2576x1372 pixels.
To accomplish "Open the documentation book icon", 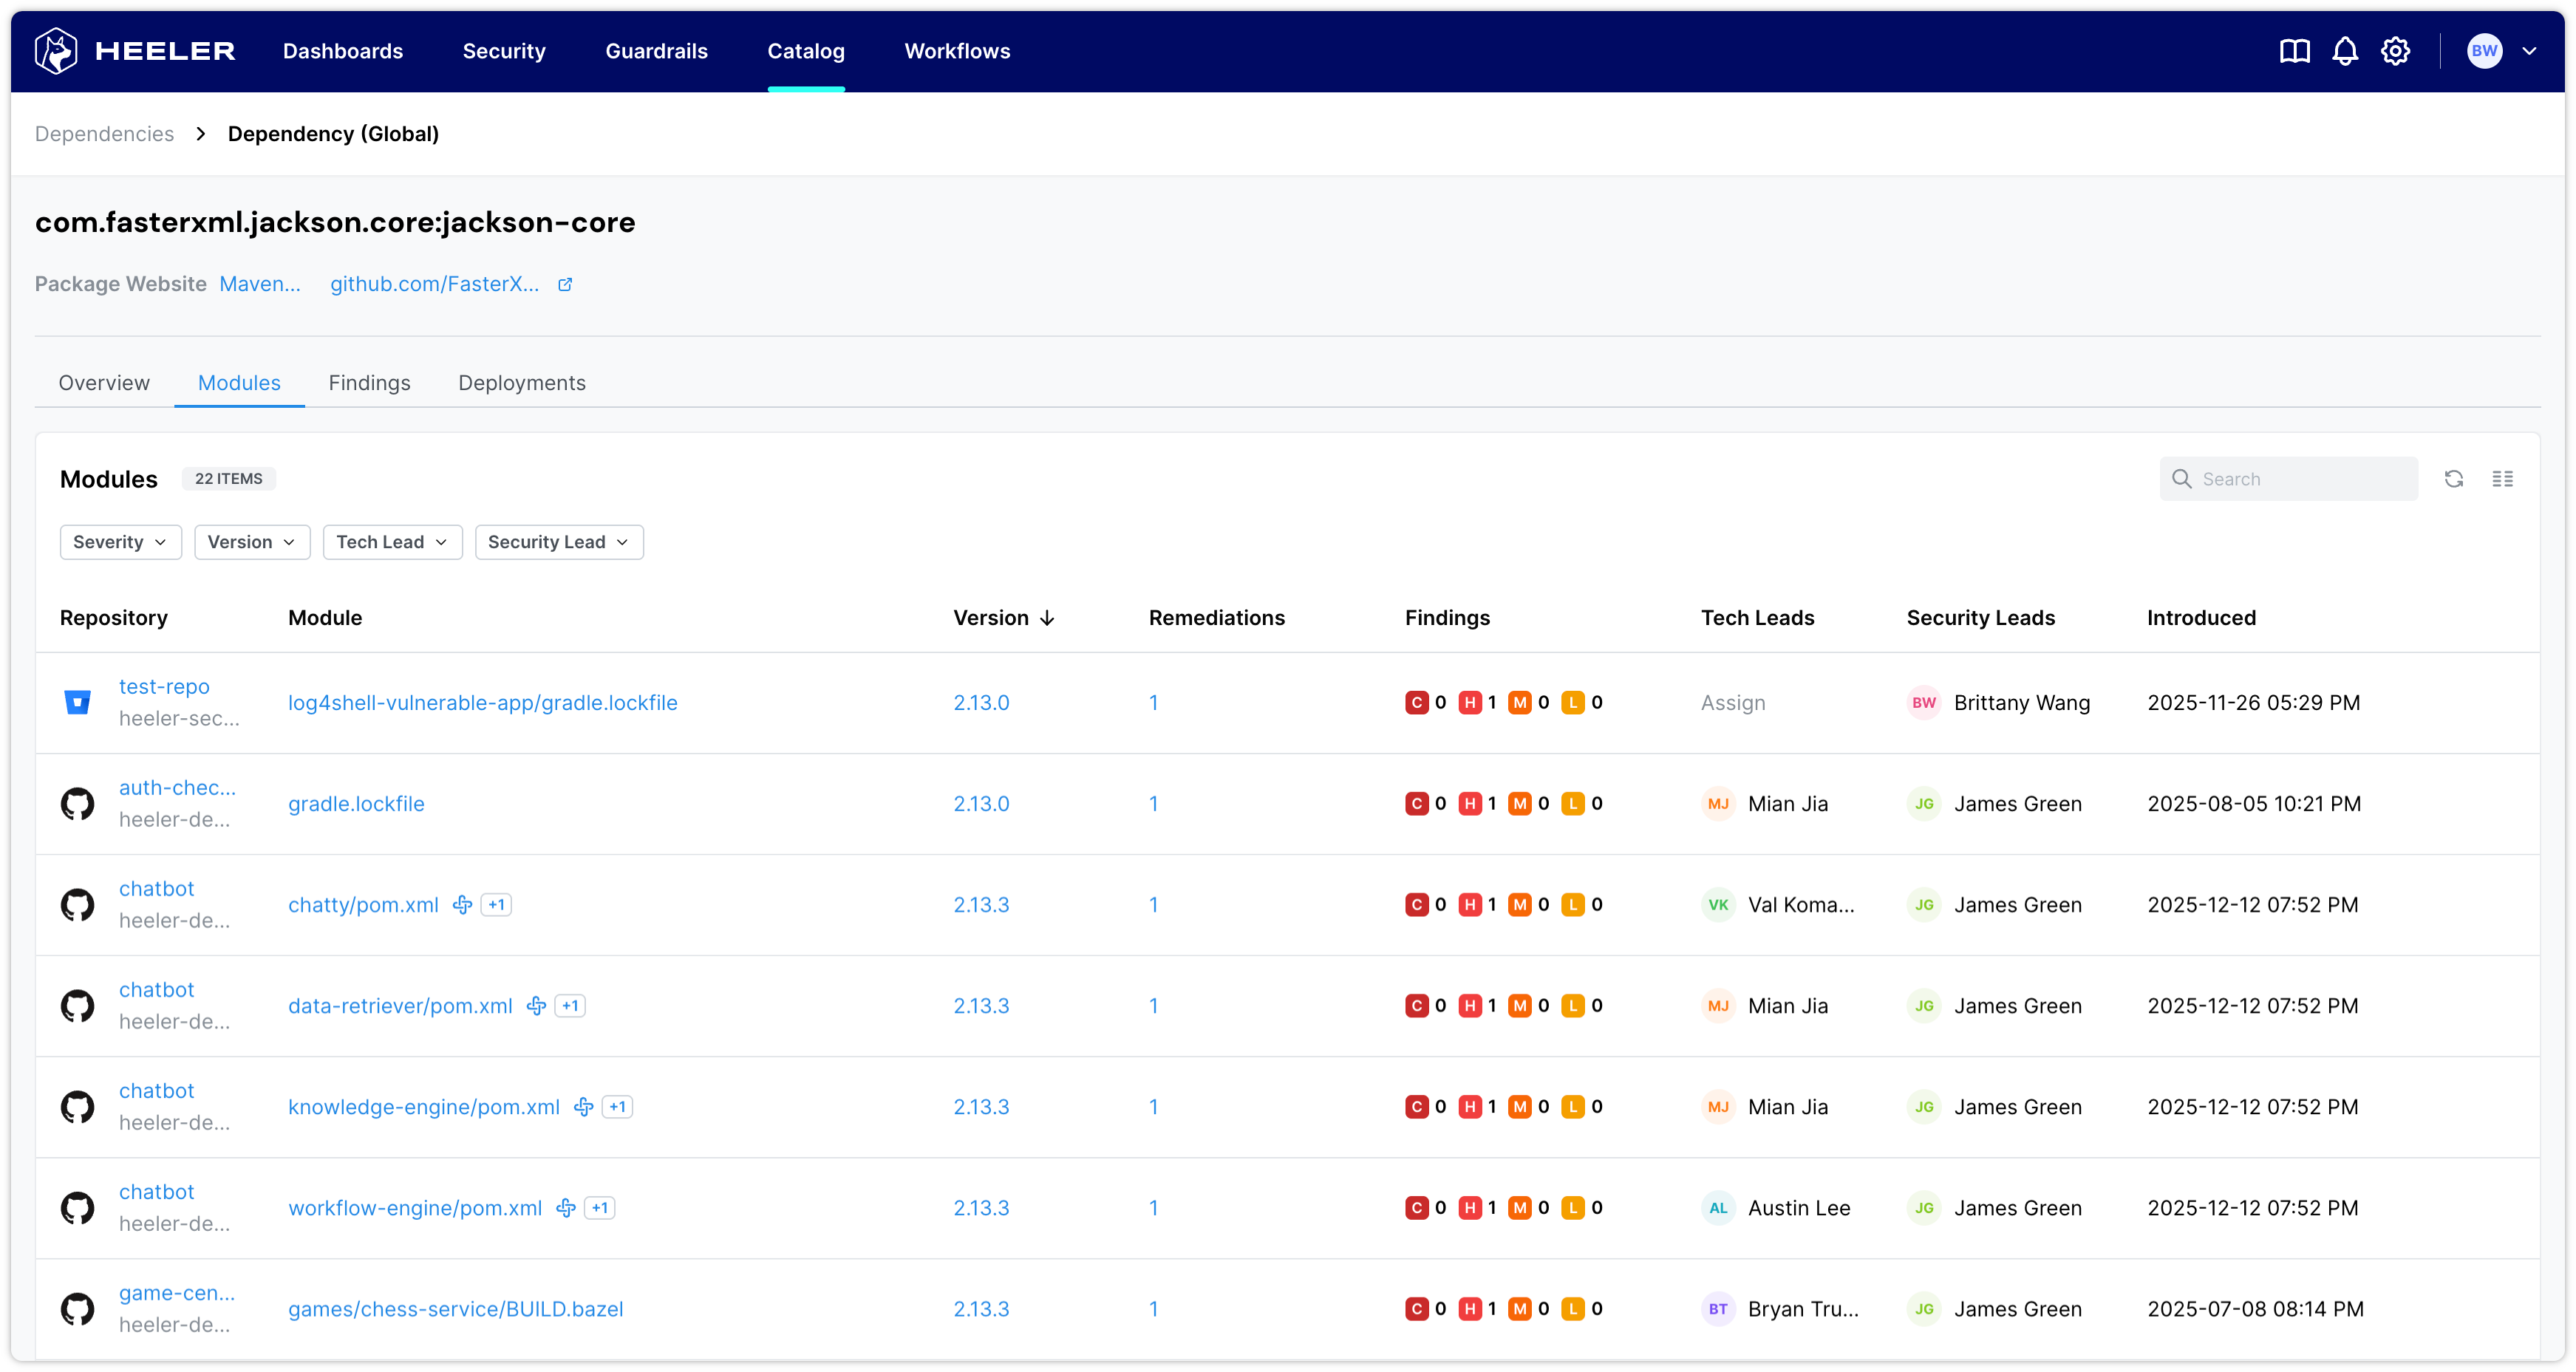I will 2294,51.
